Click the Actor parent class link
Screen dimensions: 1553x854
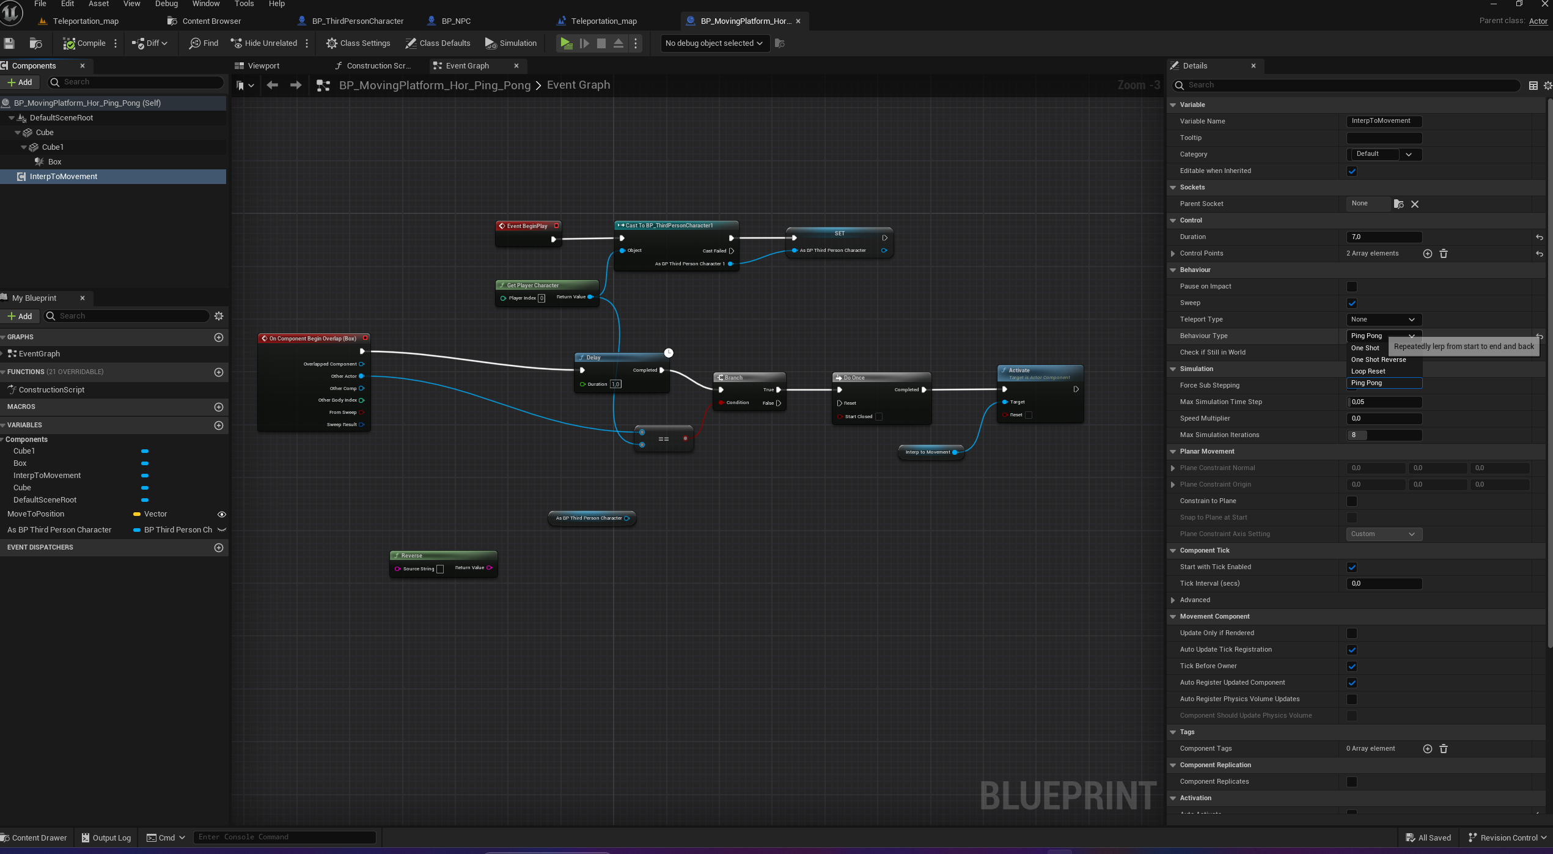coord(1538,20)
